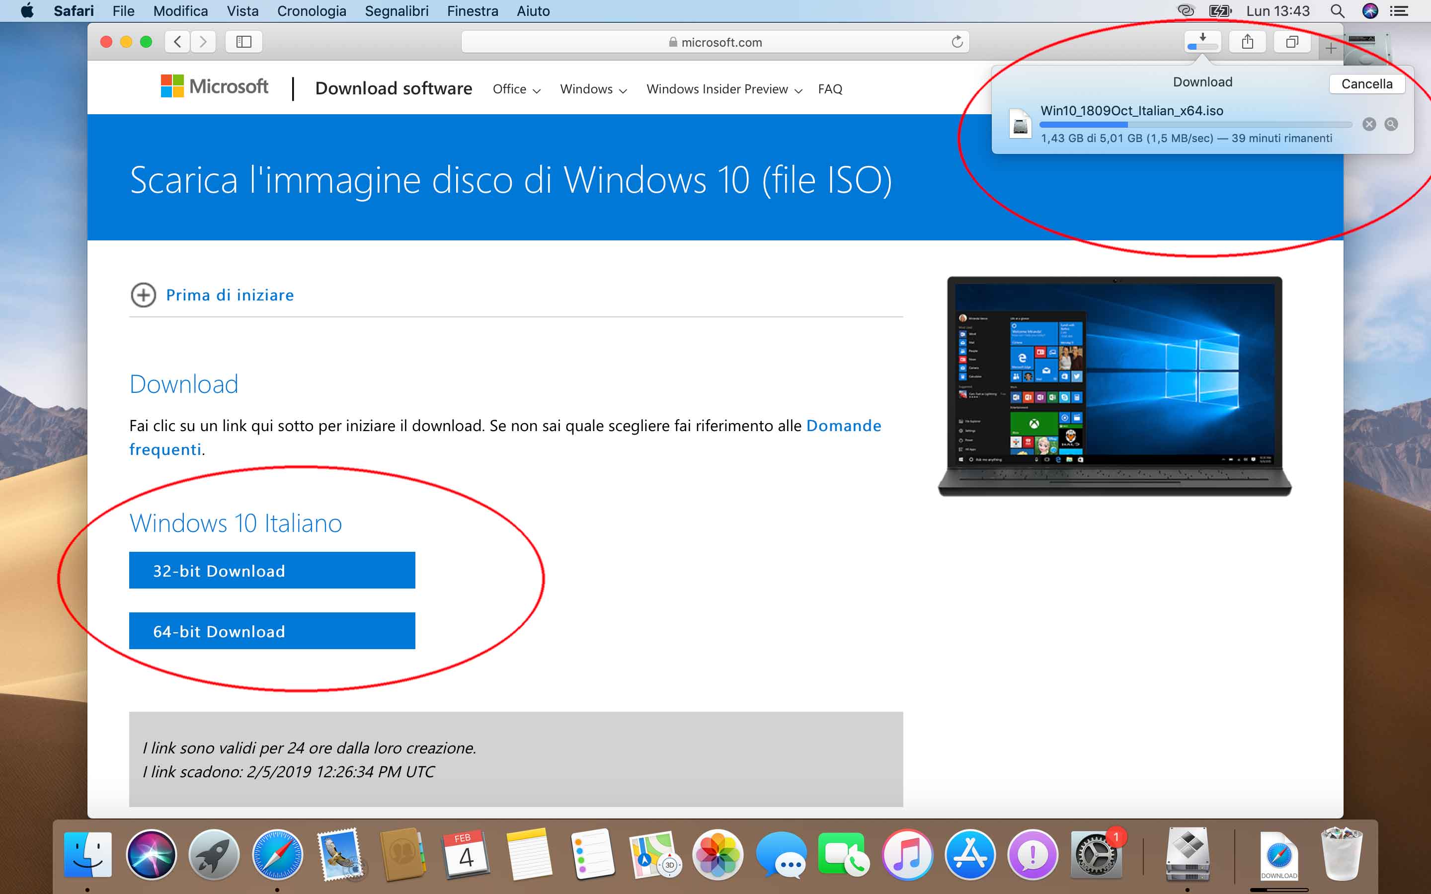
Task: Reveal downloaded ISO in Finder
Action: point(1391,124)
